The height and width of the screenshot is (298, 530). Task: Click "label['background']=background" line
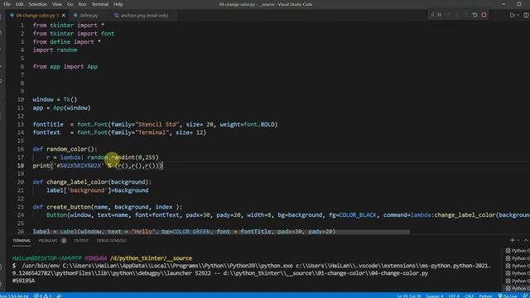pos(98,190)
